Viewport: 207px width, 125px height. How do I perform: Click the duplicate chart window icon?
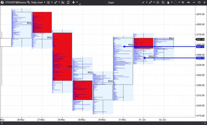point(163,2)
